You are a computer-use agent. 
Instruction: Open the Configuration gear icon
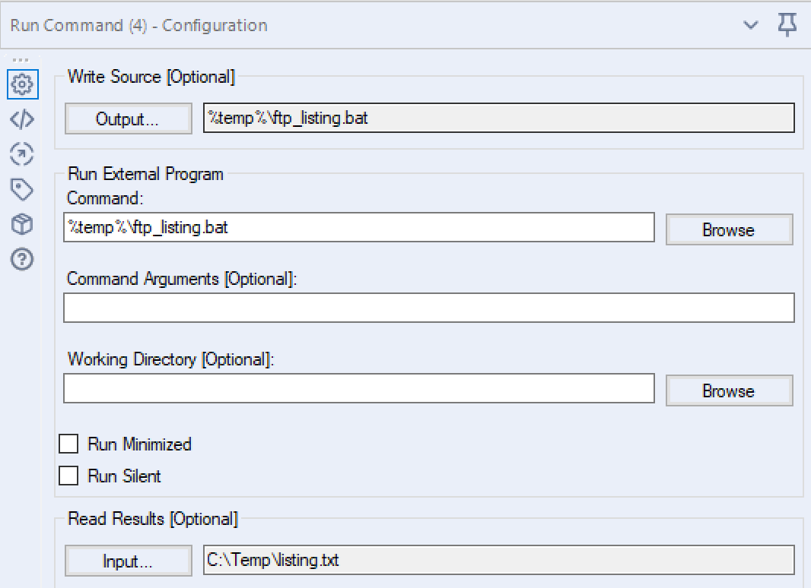tap(22, 84)
